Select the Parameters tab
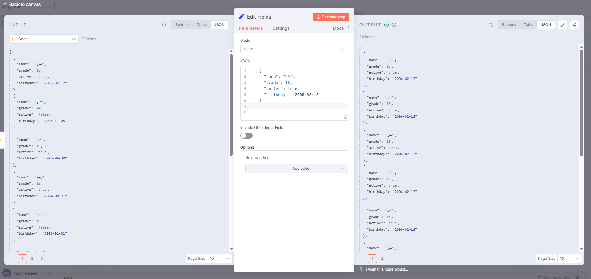Screen dimensions: 591x279 pyautogui.click(x=251, y=28)
